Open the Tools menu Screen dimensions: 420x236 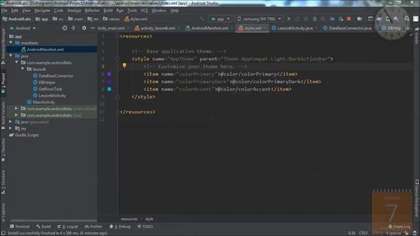click(132, 10)
